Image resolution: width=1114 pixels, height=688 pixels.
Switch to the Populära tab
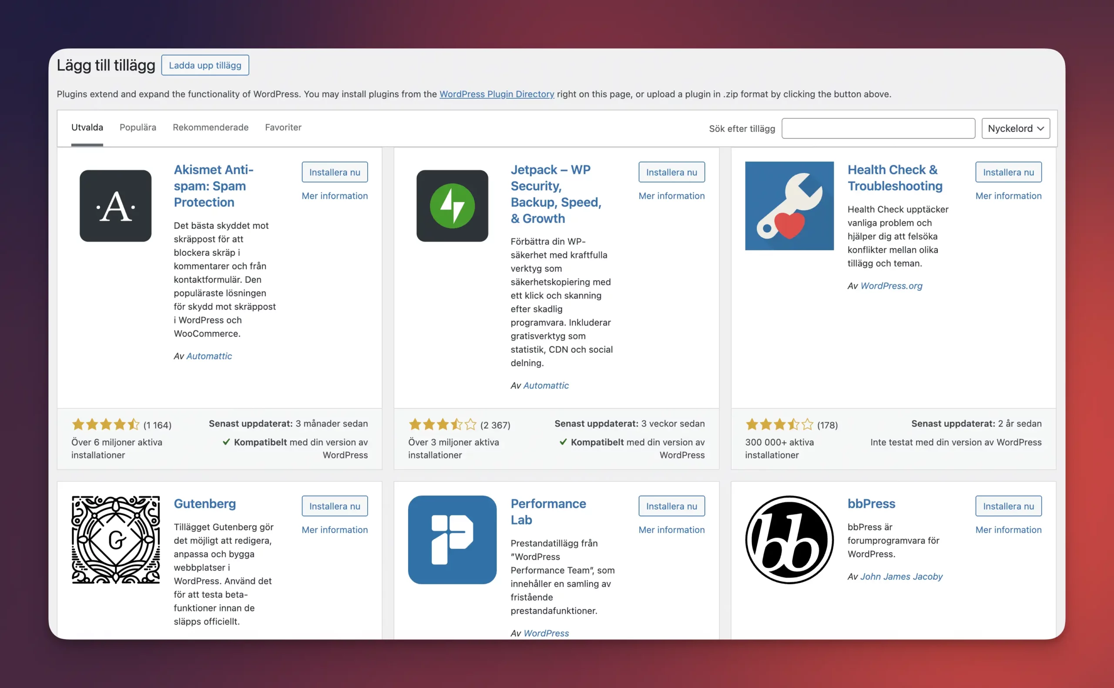click(x=138, y=127)
